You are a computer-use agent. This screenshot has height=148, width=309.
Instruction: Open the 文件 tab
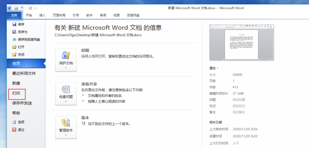click(14, 15)
